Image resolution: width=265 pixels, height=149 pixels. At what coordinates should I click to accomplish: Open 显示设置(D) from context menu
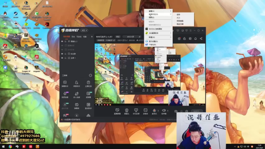tap(158, 41)
